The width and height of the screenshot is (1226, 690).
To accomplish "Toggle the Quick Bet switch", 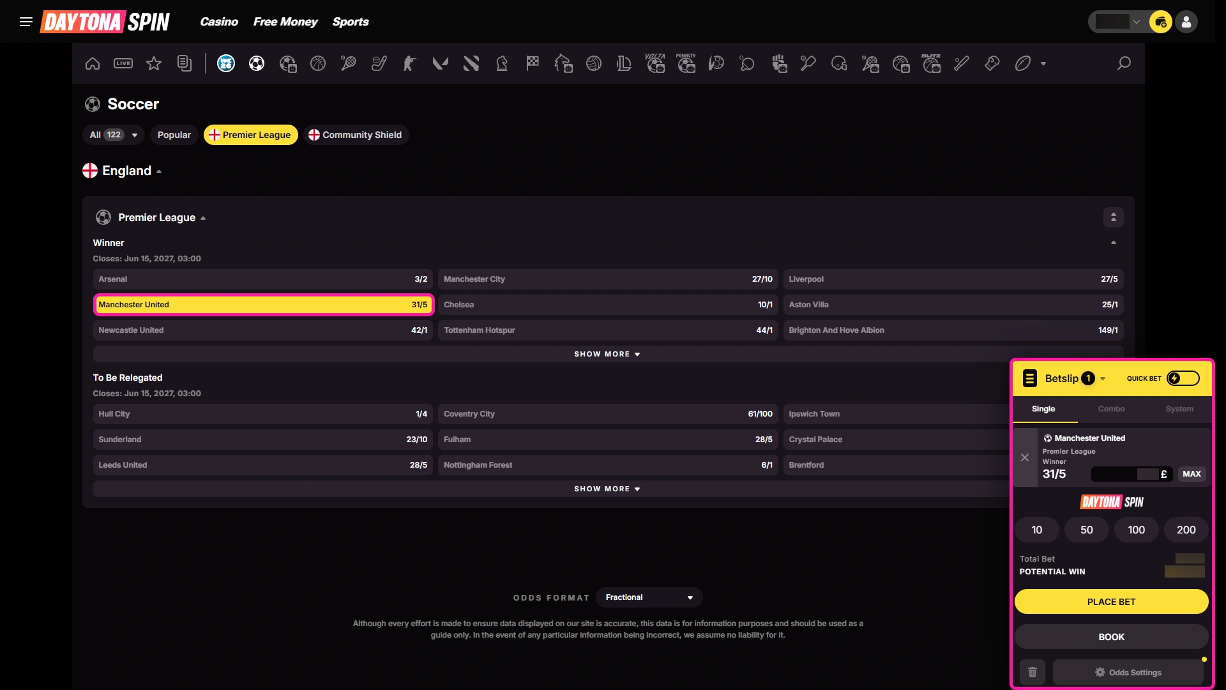I will pyautogui.click(x=1183, y=378).
